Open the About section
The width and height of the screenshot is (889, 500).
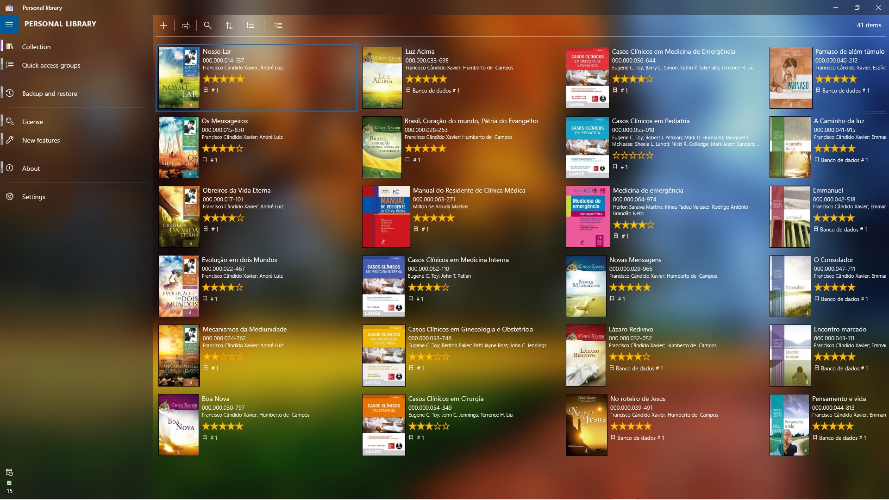[31, 169]
